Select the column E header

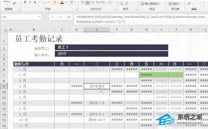pos(97,30)
